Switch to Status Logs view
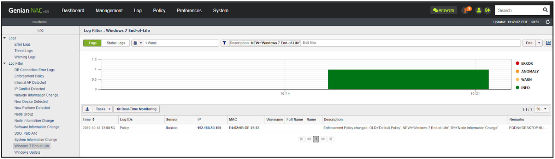 pyautogui.click(x=116, y=43)
